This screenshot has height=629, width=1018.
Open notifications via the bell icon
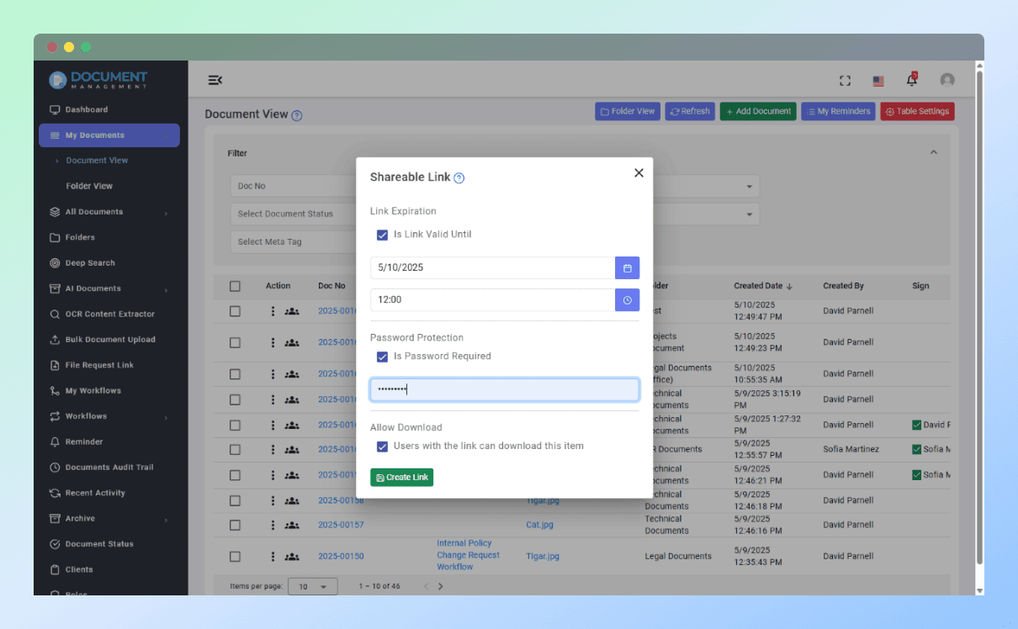point(911,80)
